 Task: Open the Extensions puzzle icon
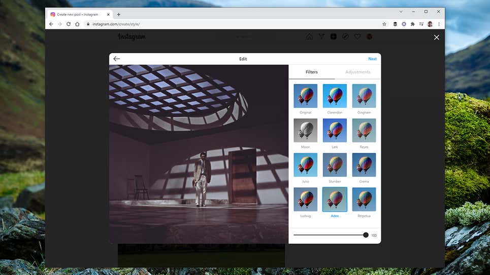coord(412,24)
